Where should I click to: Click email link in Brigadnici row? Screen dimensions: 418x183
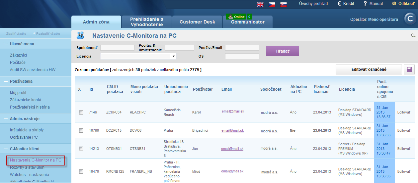(x=233, y=130)
